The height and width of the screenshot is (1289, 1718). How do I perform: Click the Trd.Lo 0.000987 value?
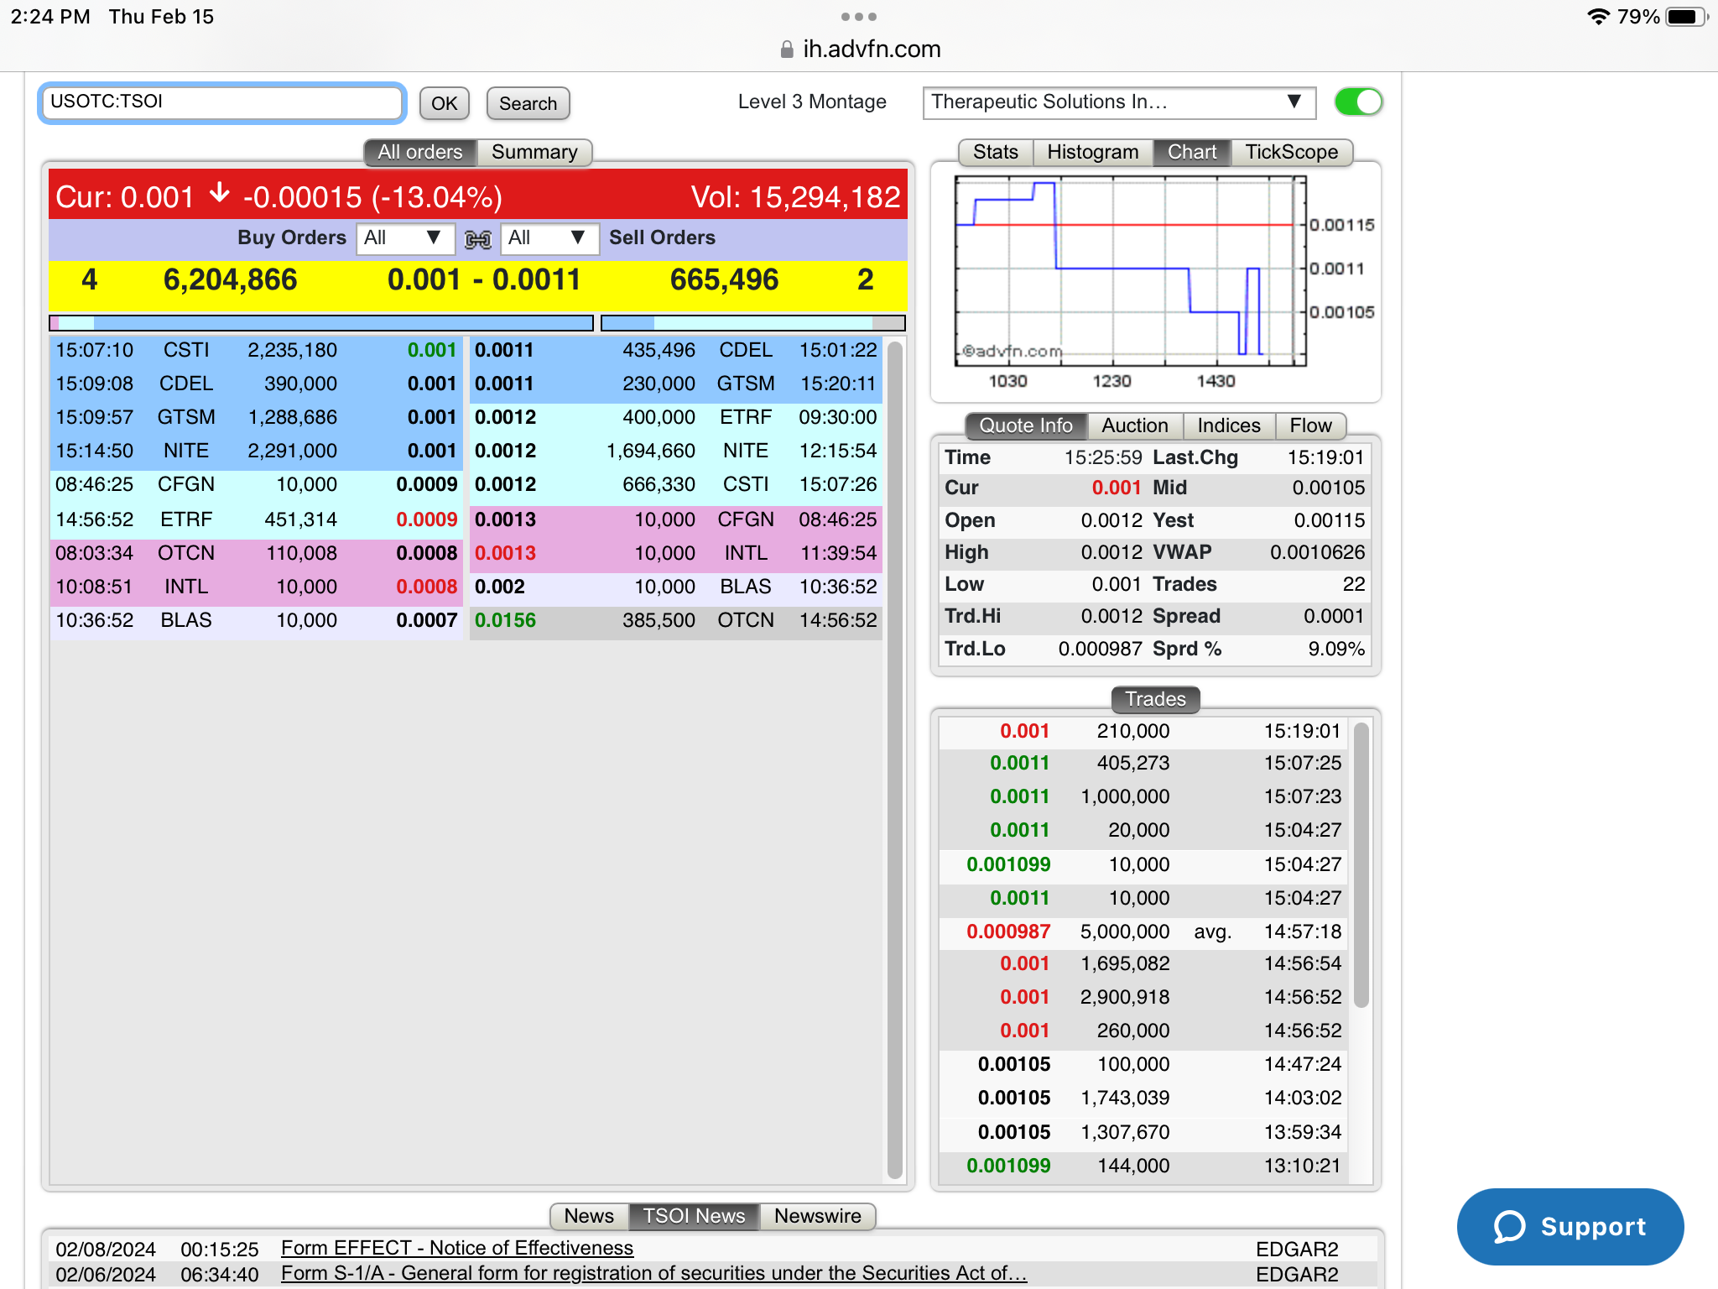[x=1100, y=650]
